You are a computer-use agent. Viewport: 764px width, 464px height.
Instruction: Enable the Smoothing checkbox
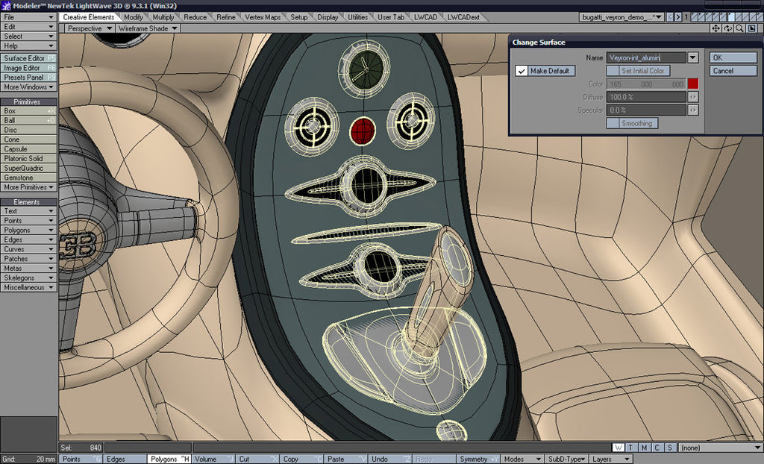coord(612,123)
